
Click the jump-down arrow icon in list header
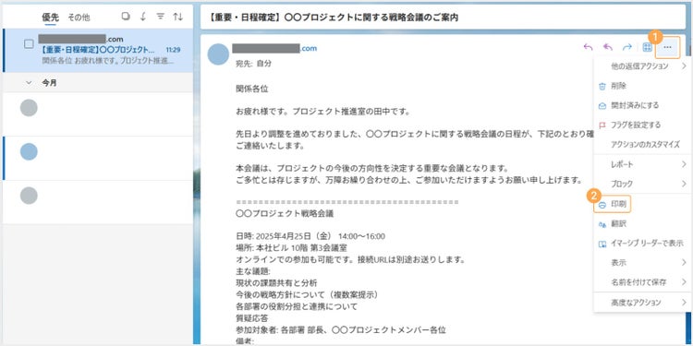[x=142, y=17]
